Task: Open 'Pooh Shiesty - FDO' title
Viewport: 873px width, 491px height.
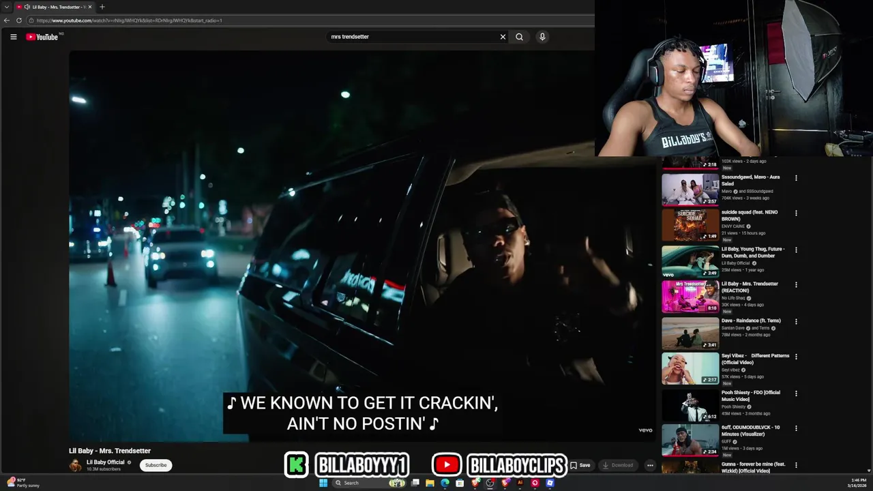Action: coord(751,396)
